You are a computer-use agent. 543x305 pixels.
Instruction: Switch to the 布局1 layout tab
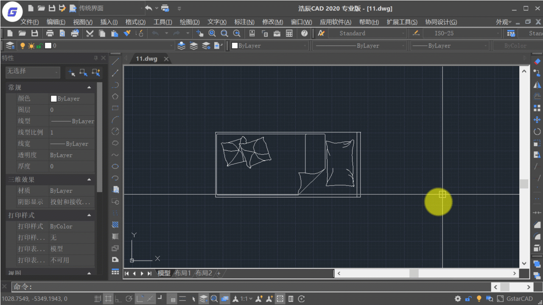pos(182,273)
